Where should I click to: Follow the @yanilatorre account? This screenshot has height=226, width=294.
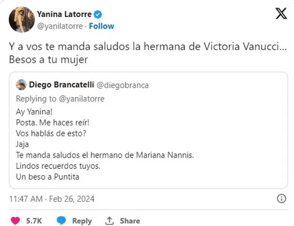101,26
